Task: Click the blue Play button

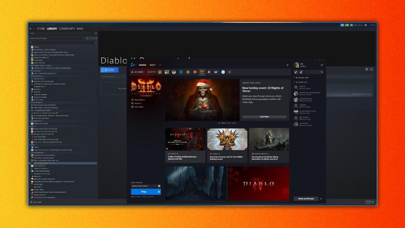Action: click(x=144, y=192)
